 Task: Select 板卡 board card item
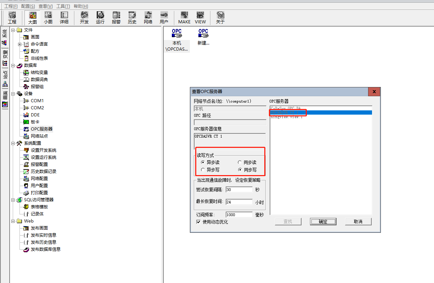click(x=35, y=122)
